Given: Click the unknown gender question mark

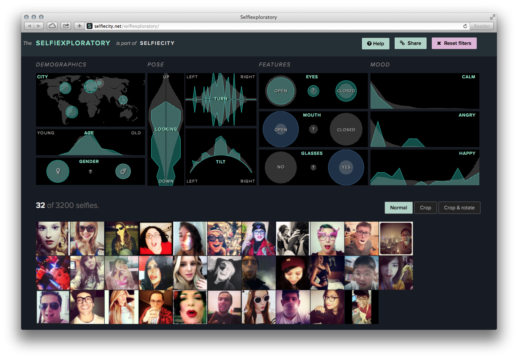Looking at the screenshot, I should tap(90, 172).
